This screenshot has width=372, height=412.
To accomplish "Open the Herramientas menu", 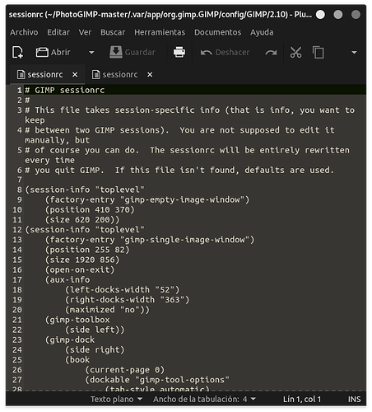I will pos(160,32).
